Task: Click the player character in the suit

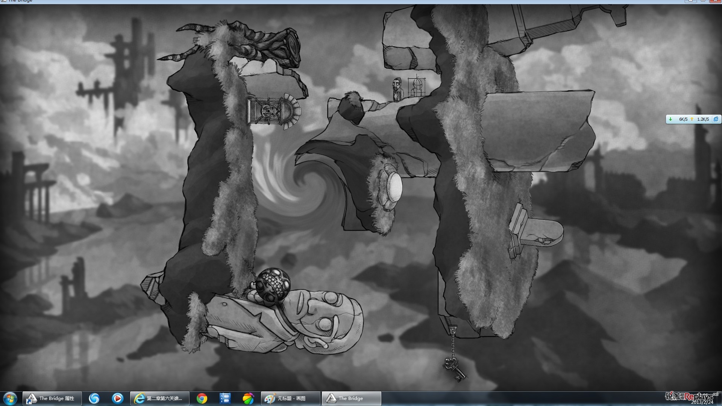Action: (397, 89)
